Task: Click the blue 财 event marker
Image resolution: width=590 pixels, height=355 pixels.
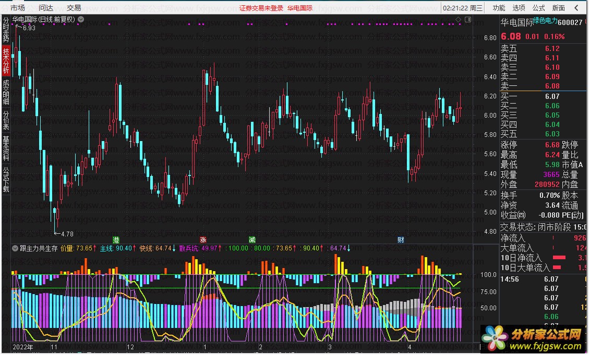Action: pyautogui.click(x=400, y=240)
